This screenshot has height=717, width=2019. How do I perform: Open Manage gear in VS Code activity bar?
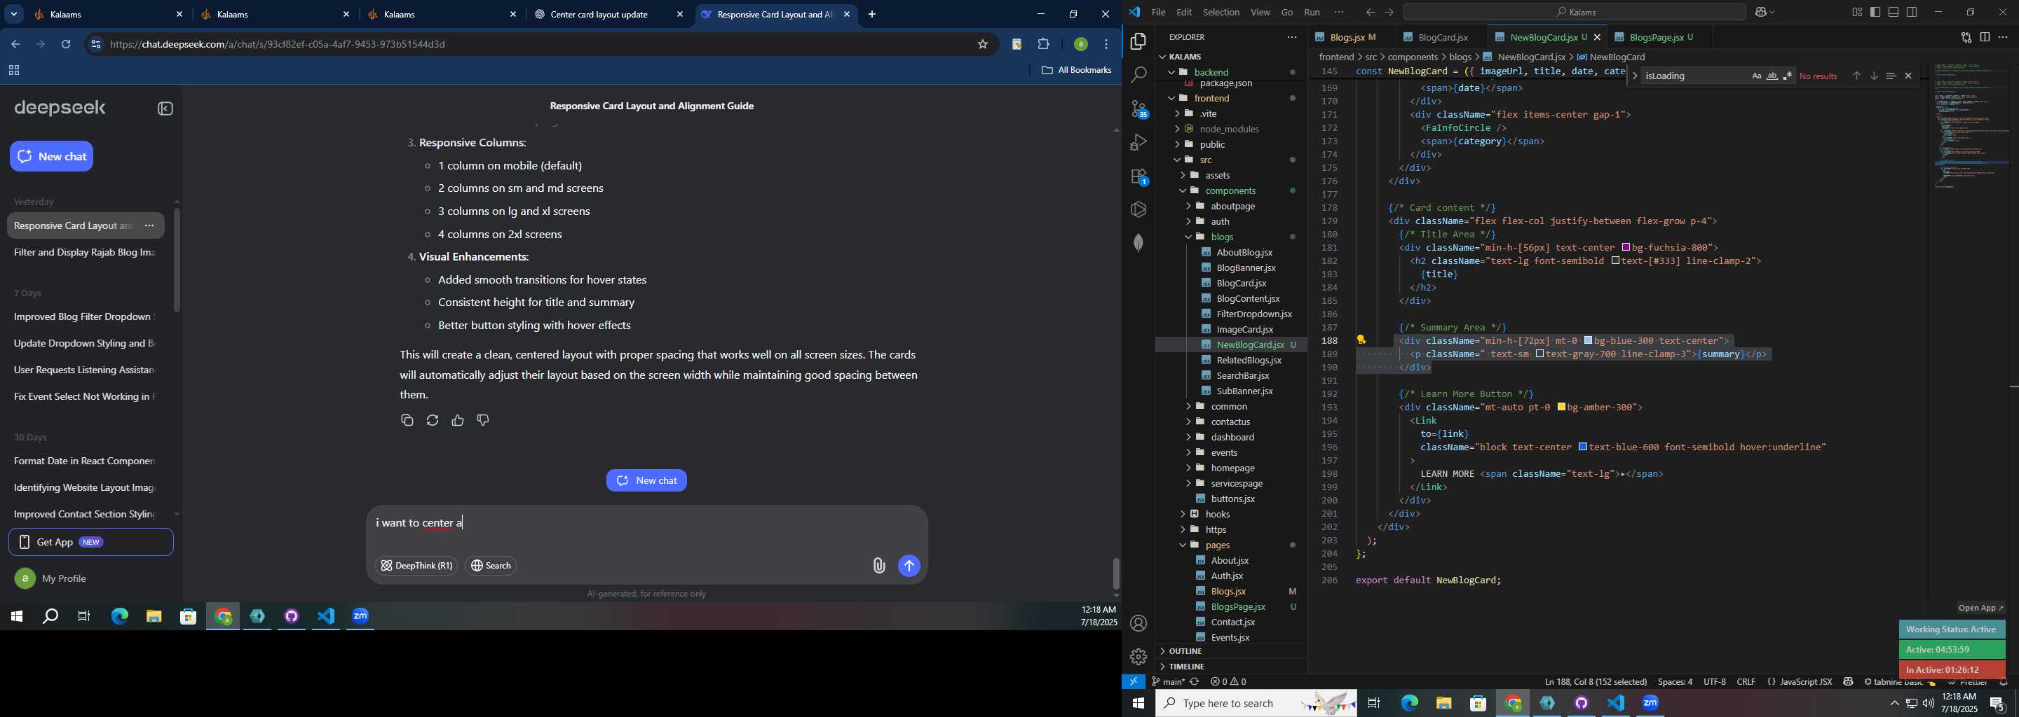pos(1138,657)
